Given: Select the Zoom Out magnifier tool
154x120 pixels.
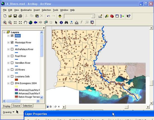Looking at the screenshot, I should point(10,23).
